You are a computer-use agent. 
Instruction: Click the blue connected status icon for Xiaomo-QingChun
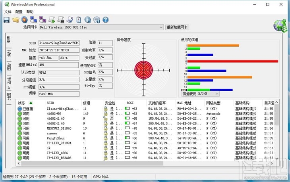tap(20, 109)
